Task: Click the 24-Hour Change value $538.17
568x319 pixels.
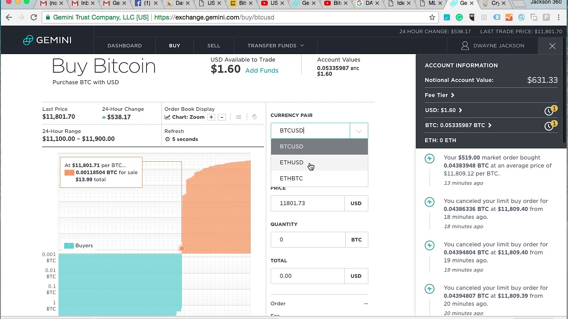Action: (119, 117)
